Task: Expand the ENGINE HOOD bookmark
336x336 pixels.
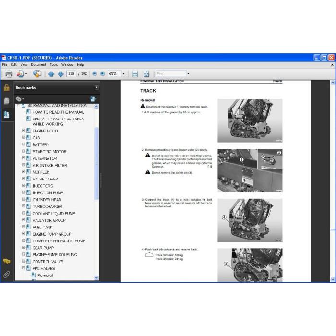Action: [24, 130]
